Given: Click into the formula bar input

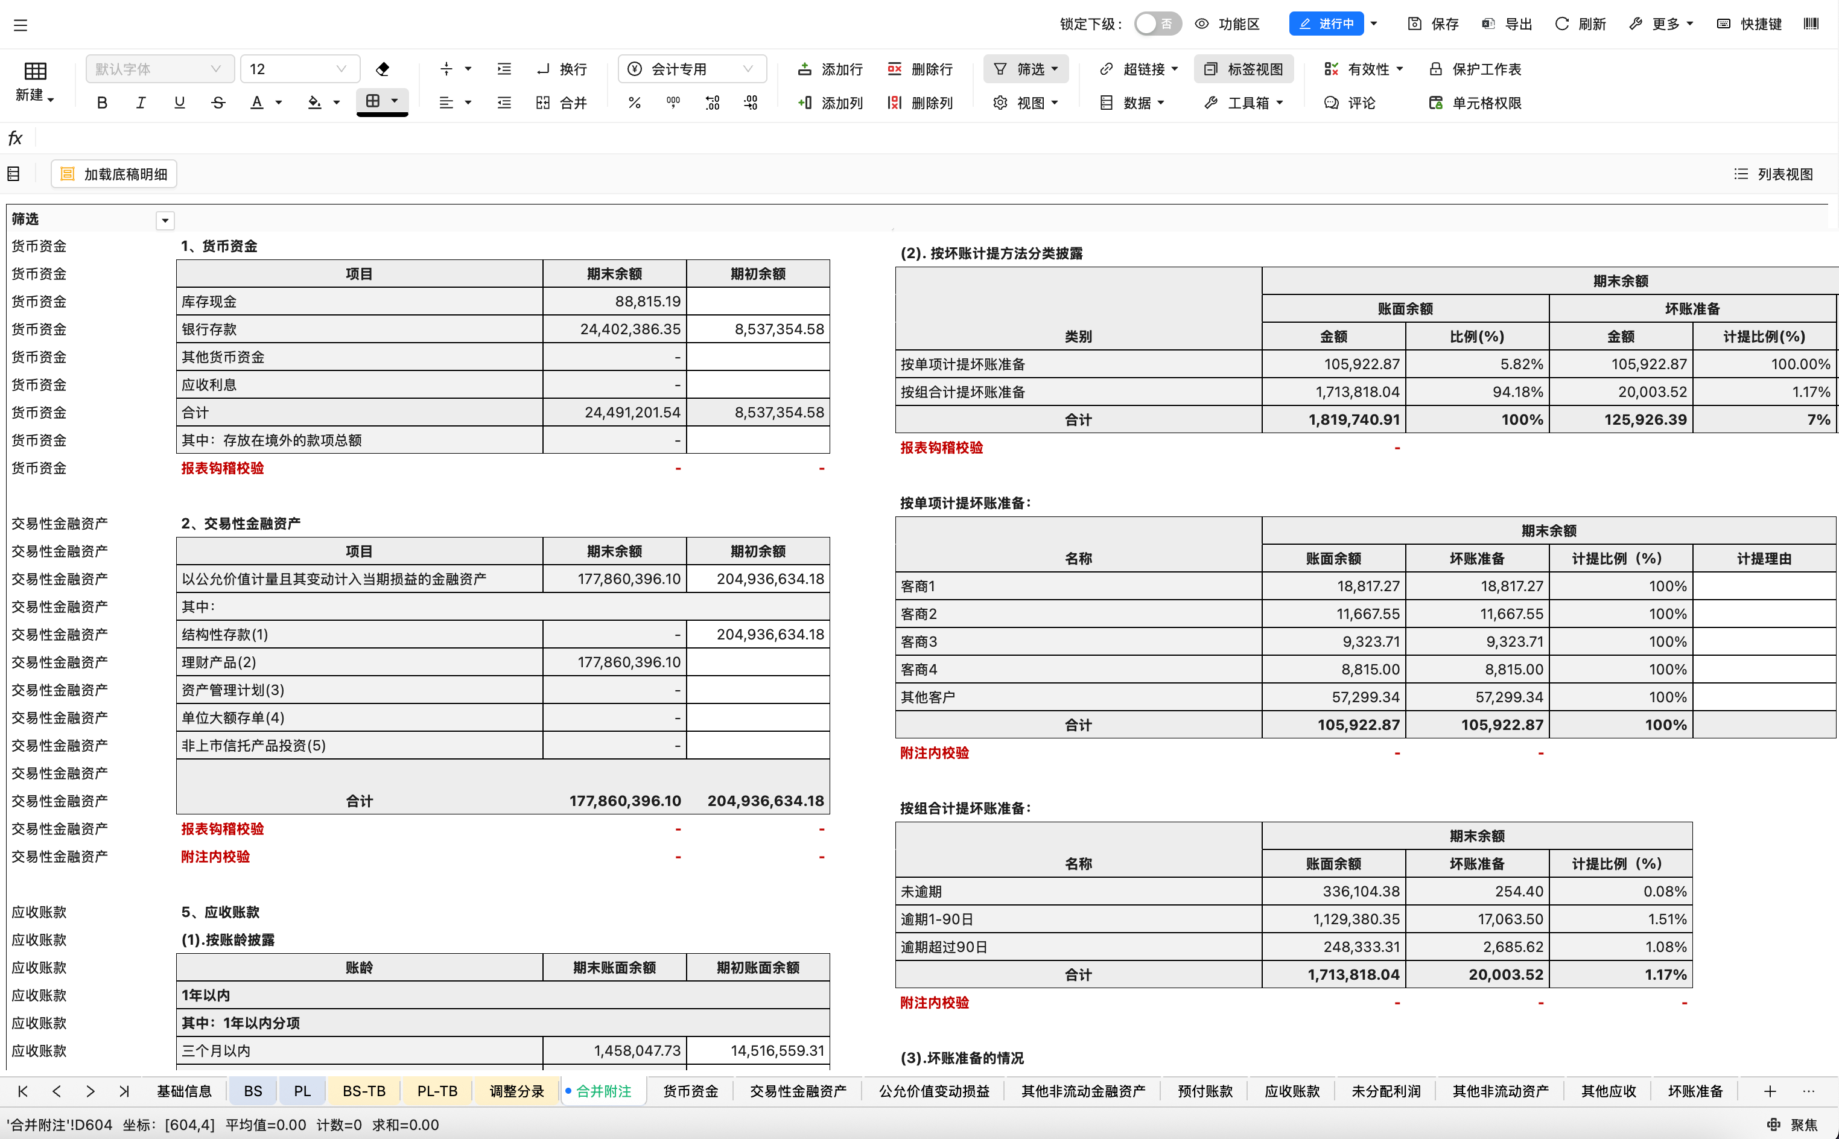Looking at the screenshot, I should pos(904,139).
